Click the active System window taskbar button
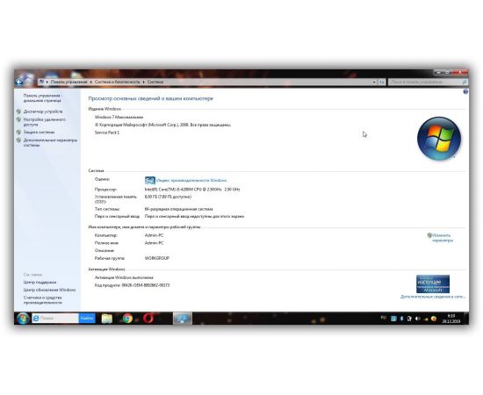The width and height of the screenshot is (483, 395). (183, 319)
